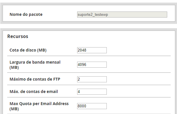Click the "Nome do pacote" label
Screen dimensions: 177x114
[x=26, y=14]
